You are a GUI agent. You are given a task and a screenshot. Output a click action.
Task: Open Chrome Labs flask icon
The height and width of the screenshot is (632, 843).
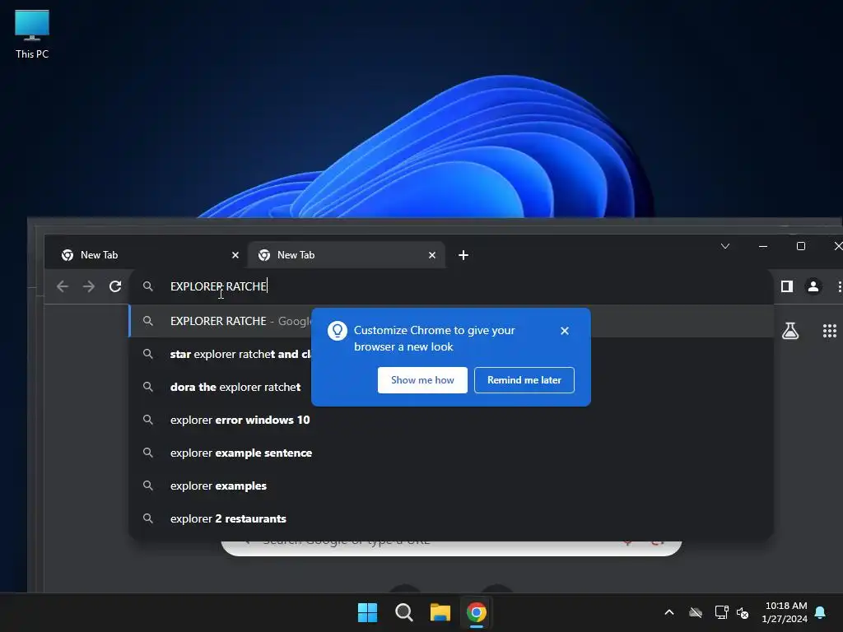[790, 331]
